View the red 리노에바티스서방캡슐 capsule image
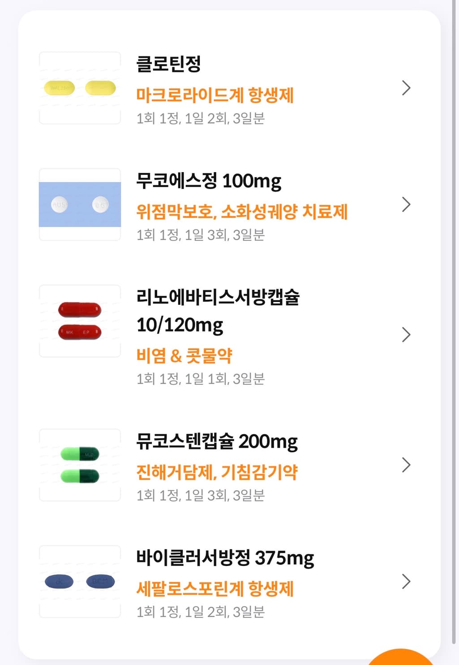The width and height of the screenshot is (459, 665). (80, 321)
